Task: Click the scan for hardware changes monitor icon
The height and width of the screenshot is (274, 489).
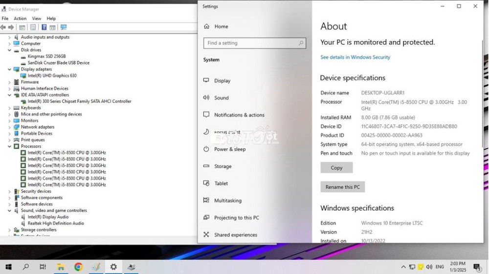Action: tap(64, 27)
